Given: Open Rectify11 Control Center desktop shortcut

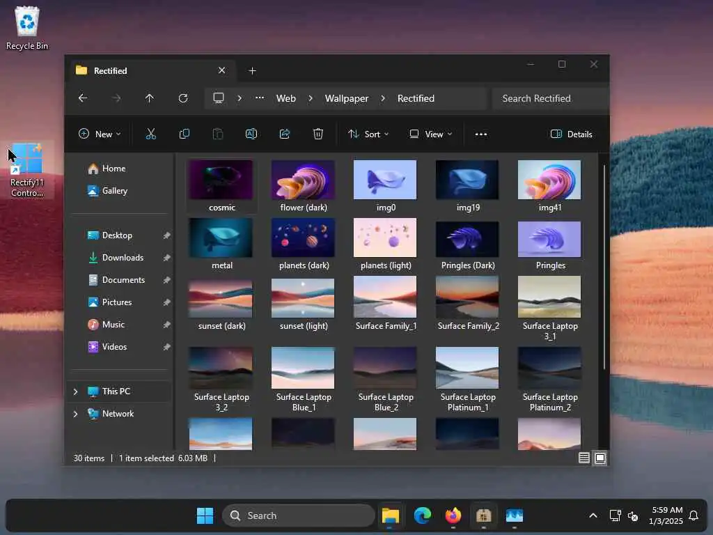Looking at the screenshot, I should coord(27,170).
